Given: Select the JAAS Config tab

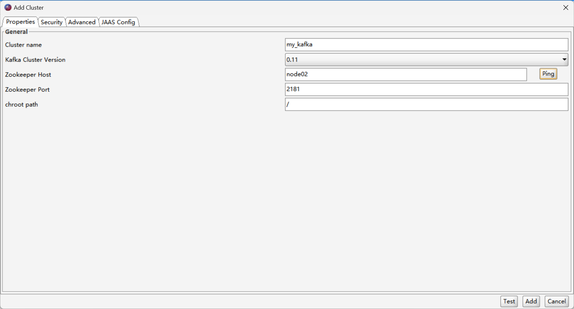Looking at the screenshot, I should tap(118, 22).
